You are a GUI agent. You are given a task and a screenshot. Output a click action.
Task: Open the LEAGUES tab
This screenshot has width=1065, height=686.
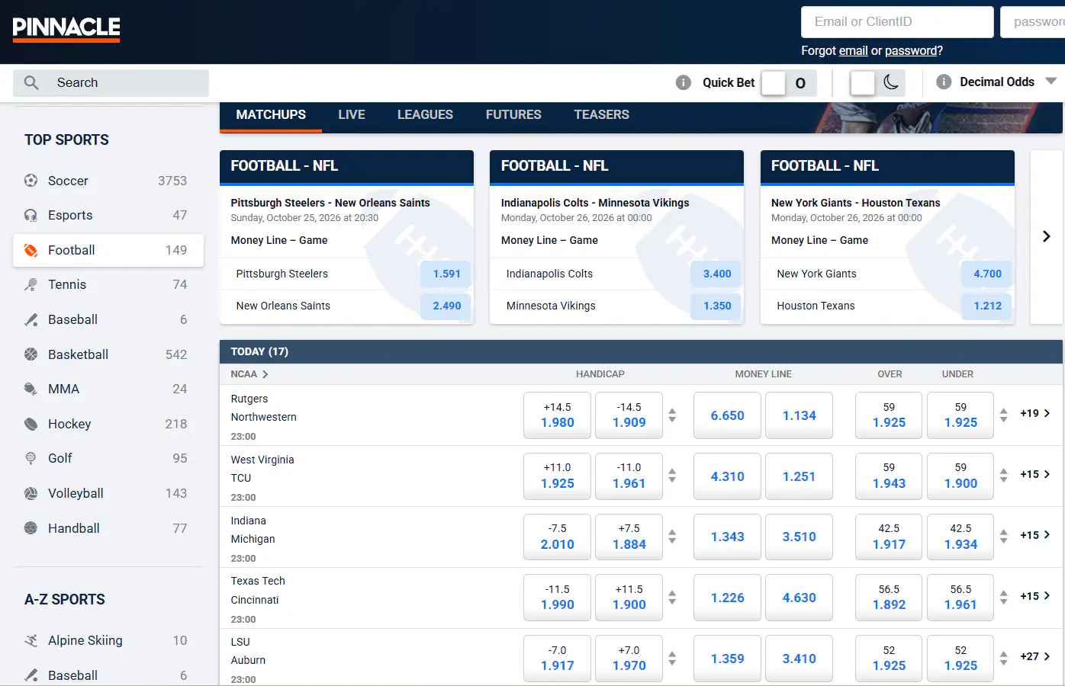point(425,114)
